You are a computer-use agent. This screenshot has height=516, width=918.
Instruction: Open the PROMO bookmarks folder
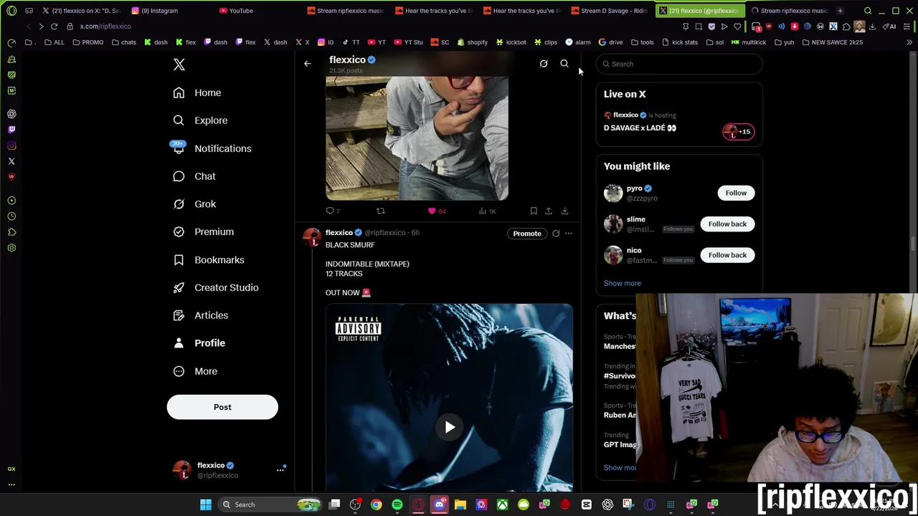click(x=87, y=42)
